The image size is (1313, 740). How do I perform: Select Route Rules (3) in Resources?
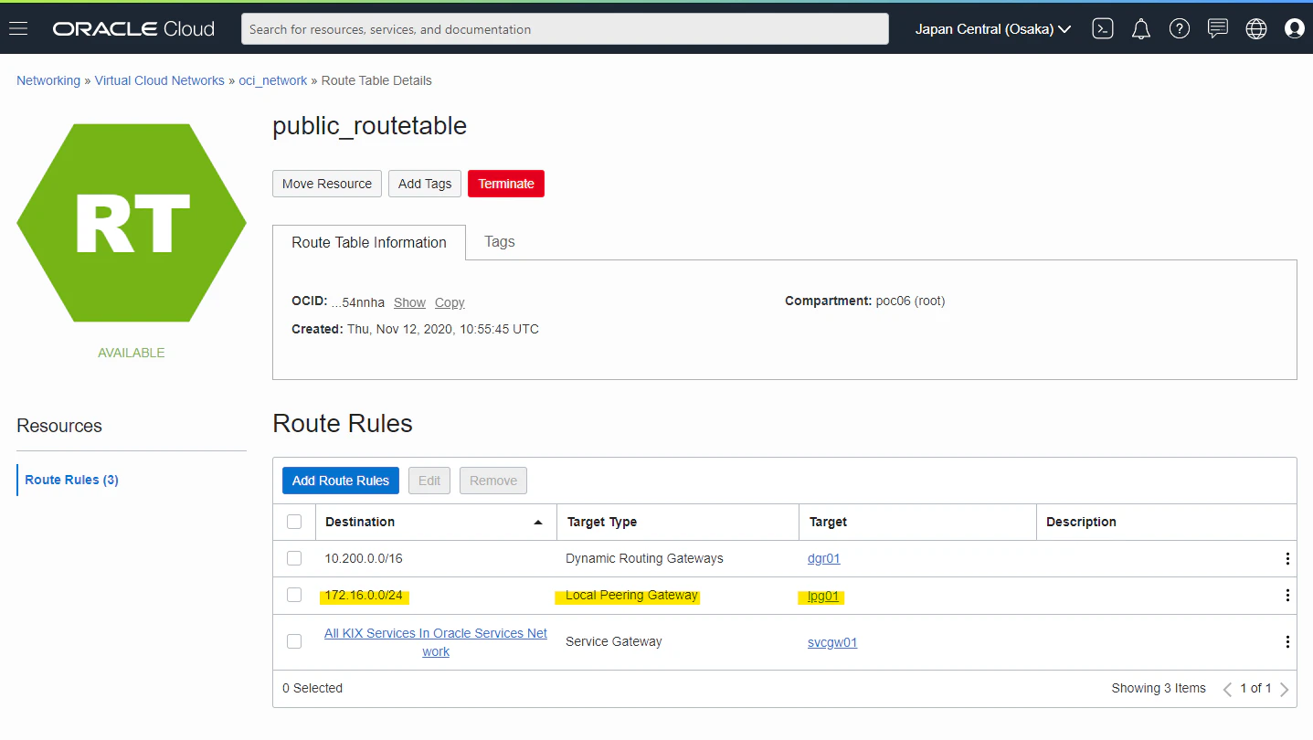tap(71, 480)
